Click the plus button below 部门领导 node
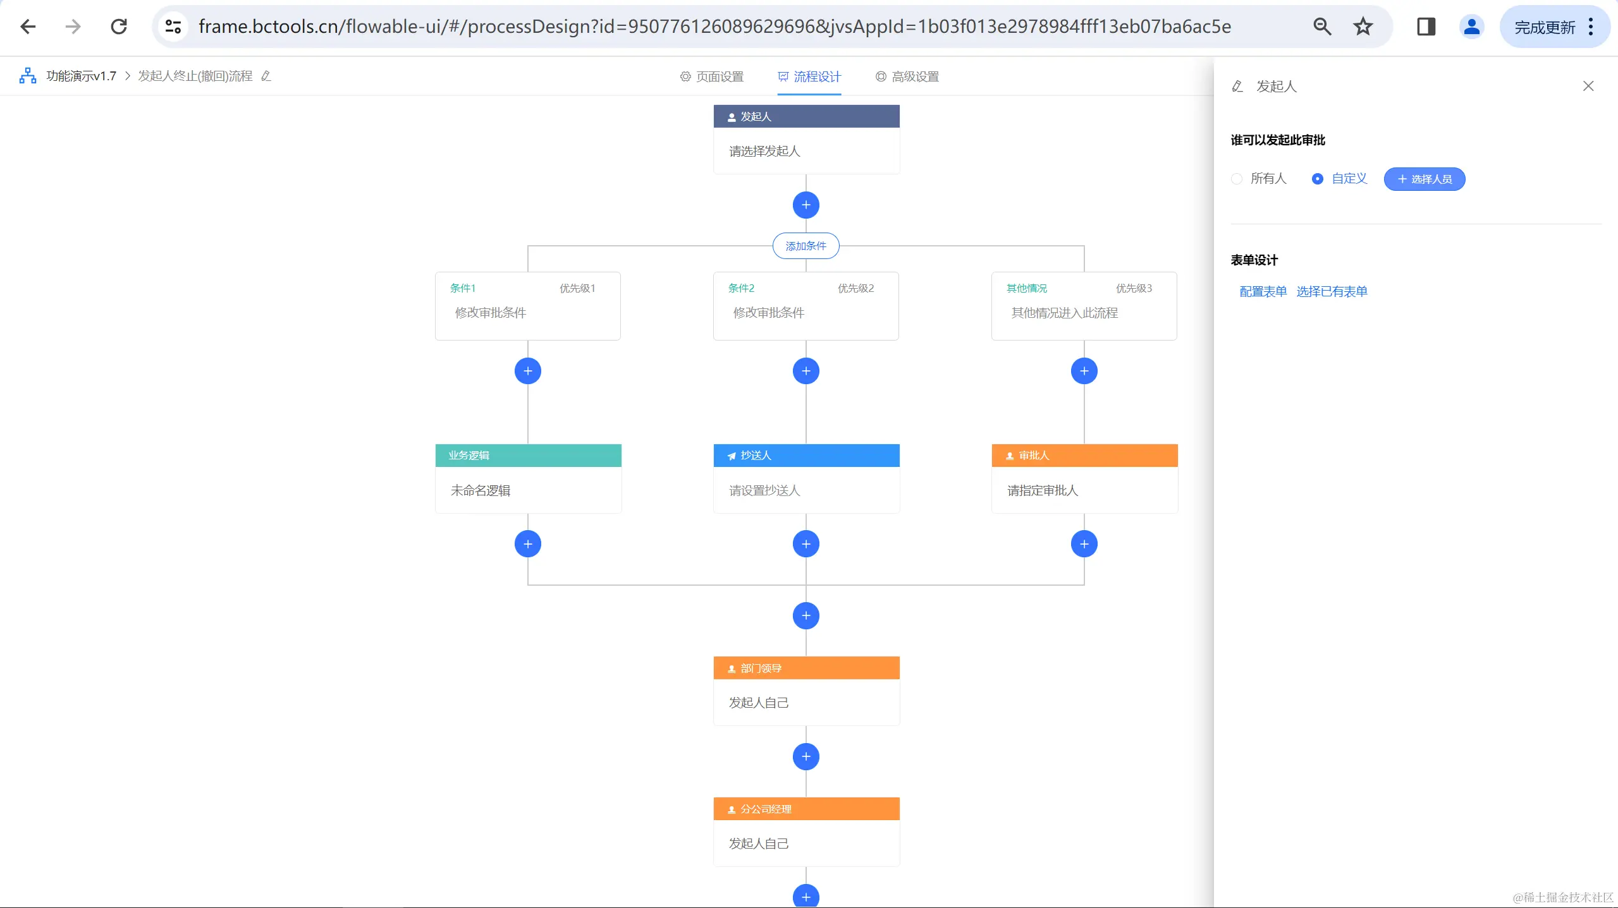The image size is (1618, 908). (x=806, y=756)
